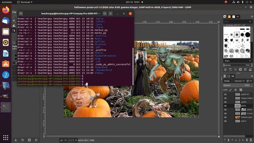This screenshot has width=254, height=143.
Task: Refresh the brushes list
Action: [x=245, y=70]
